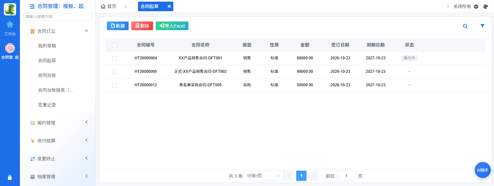Close the 合同起草 tab with X
The height and width of the screenshot is (186, 494).
coord(169,6)
